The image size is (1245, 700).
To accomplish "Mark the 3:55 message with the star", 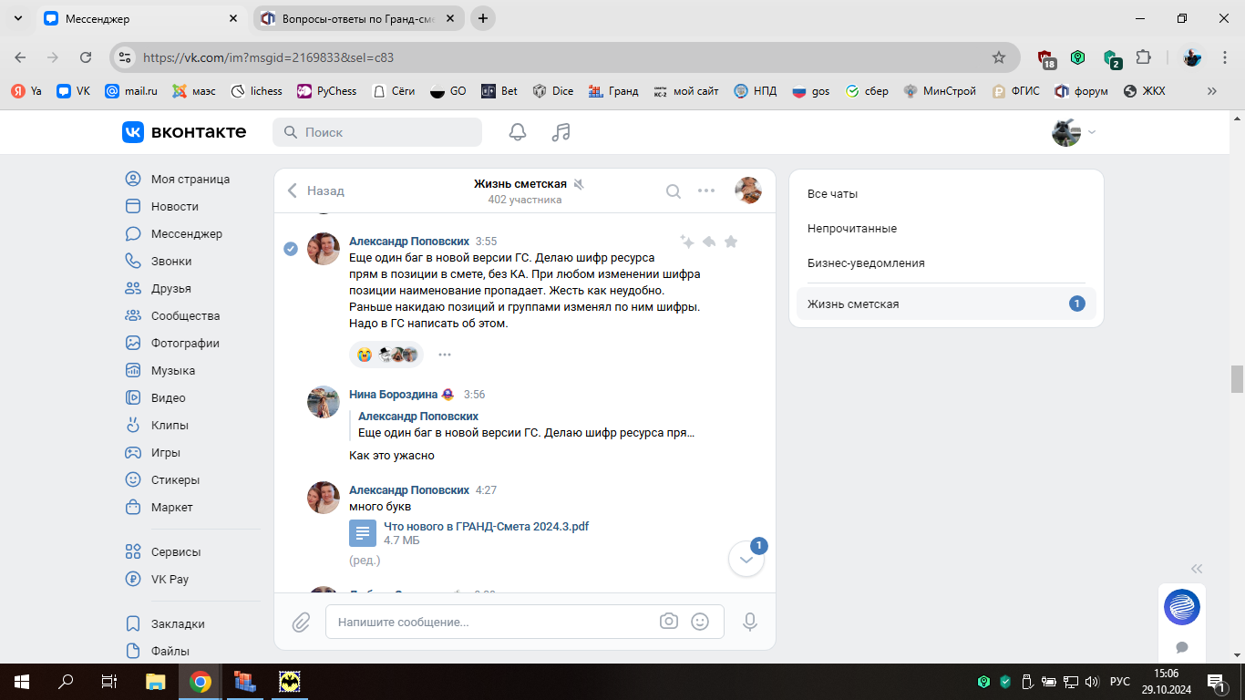I will 731,242.
